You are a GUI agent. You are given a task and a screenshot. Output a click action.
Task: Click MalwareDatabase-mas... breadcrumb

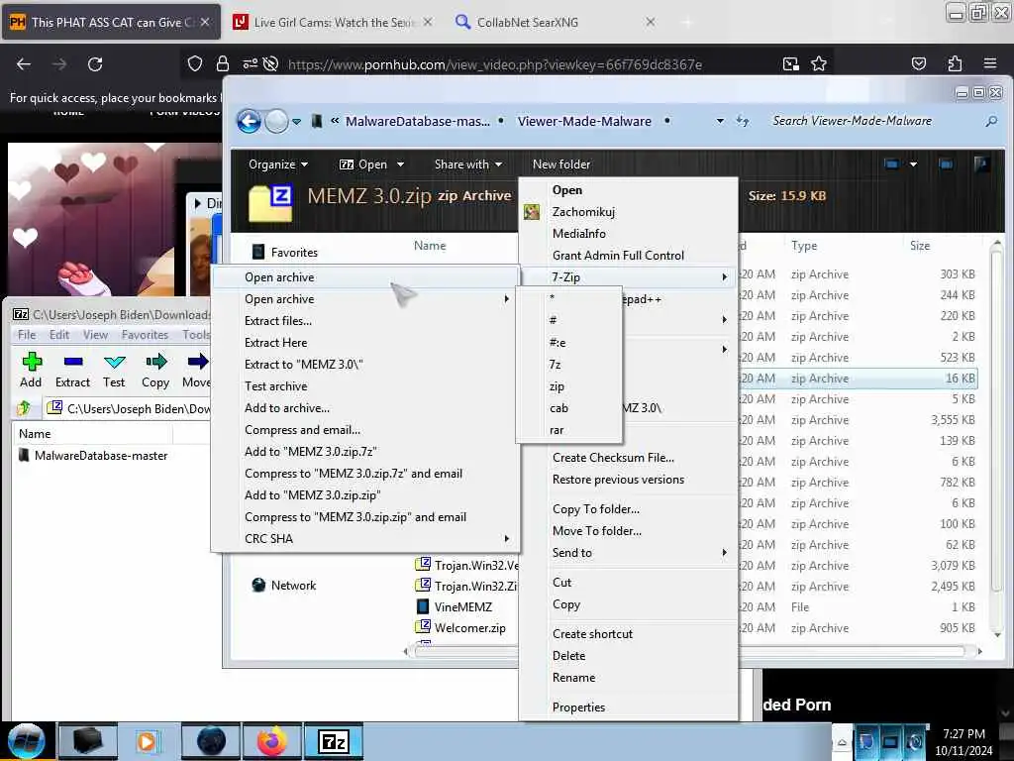tap(417, 121)
